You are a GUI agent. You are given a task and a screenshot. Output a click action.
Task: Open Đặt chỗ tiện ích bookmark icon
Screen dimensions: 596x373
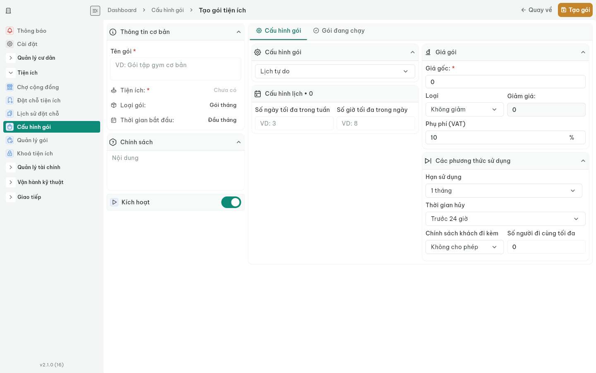pyautogui.click(x=10, y=100)
